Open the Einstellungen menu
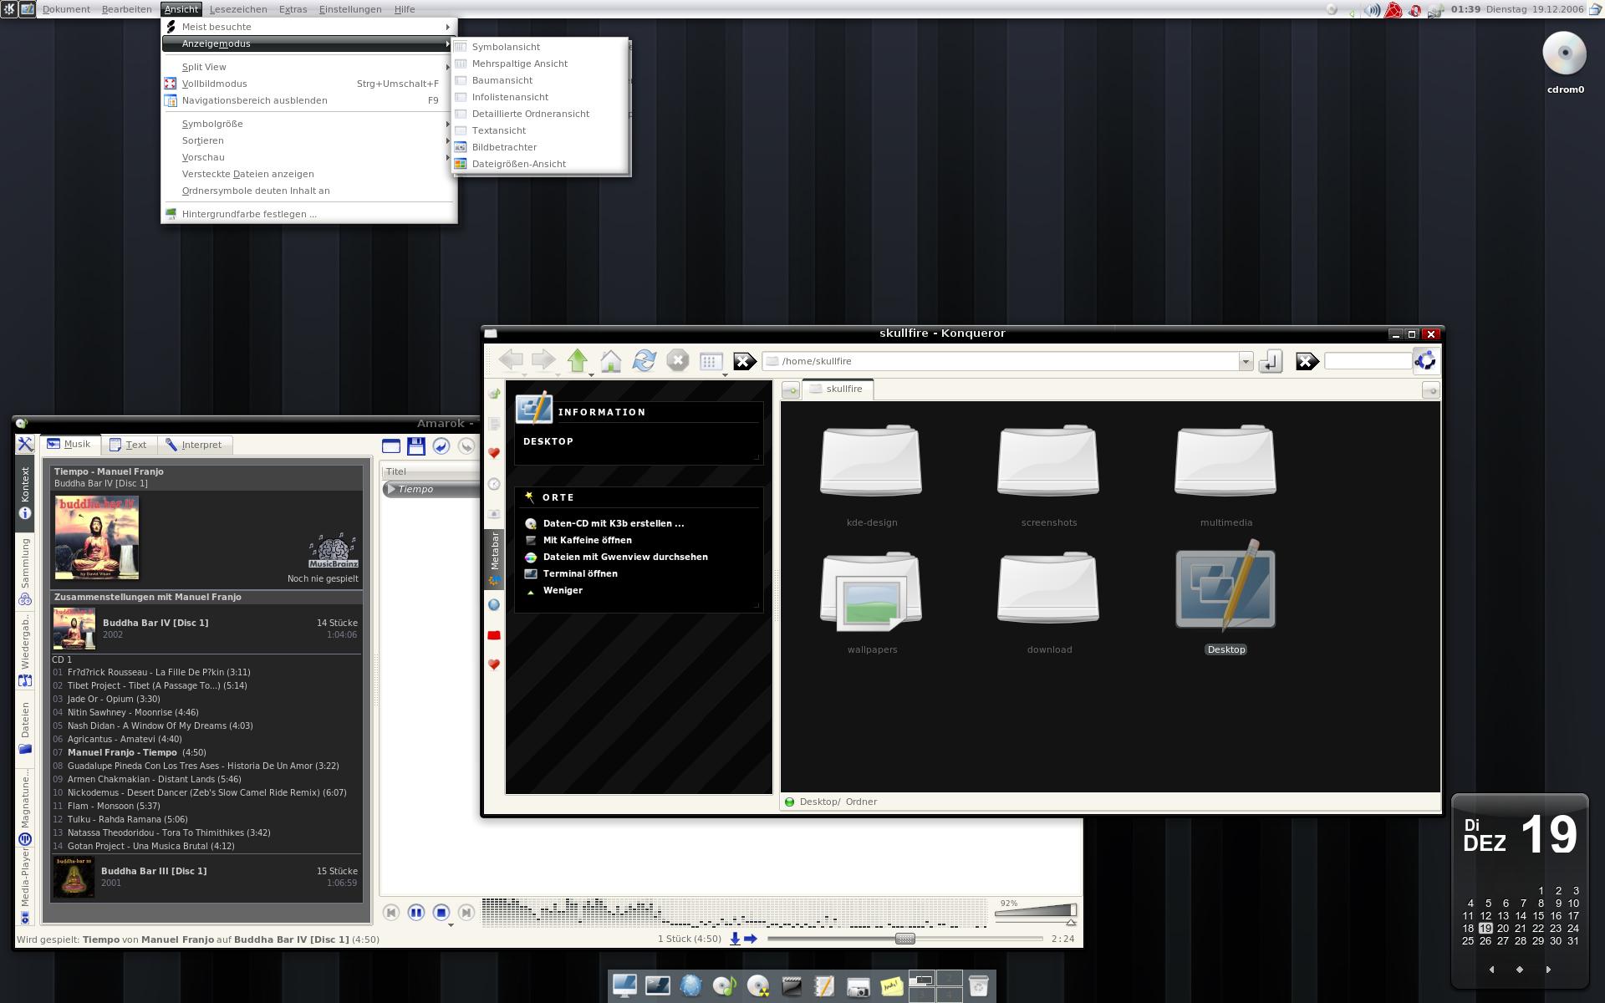 point(350,9)
